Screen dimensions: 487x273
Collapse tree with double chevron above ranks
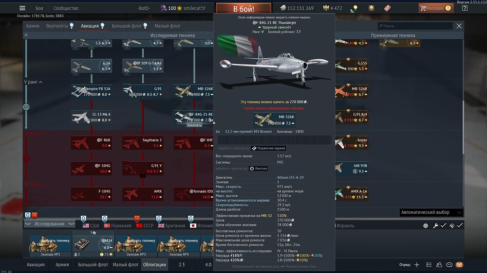(26, 35)
